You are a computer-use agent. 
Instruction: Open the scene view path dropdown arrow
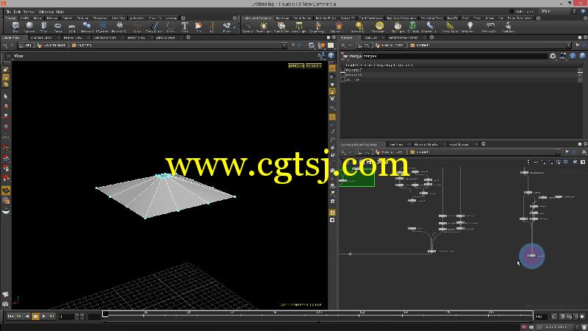[x=284, y=46]
